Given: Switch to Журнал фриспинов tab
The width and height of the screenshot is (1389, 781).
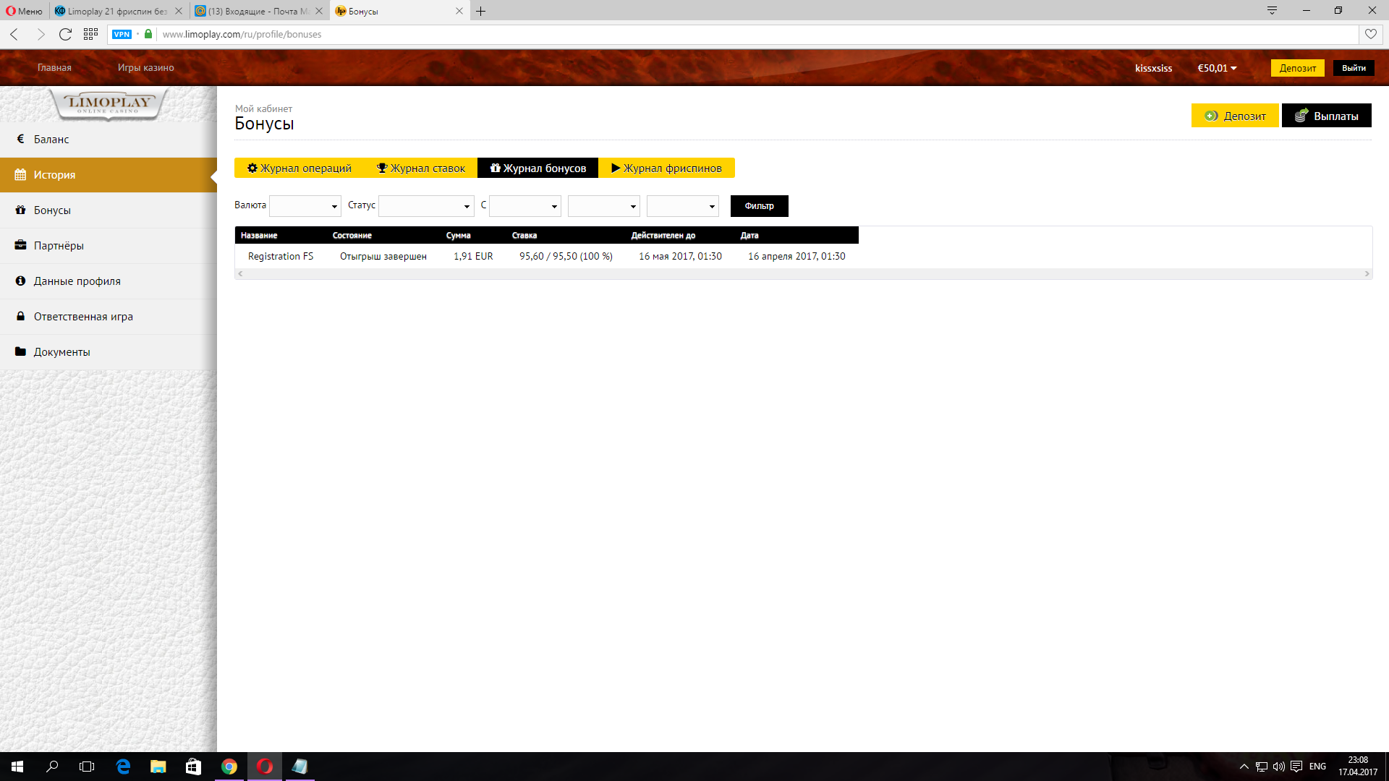Looking at the screenshot, I should click(666, 168).
